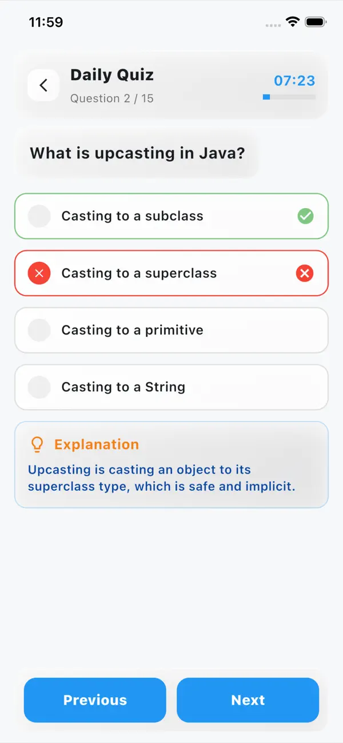The height and width of the screenshot is (743, 343).
Task: Tap the battery indicator in the status bar
Action: point(315,22)
